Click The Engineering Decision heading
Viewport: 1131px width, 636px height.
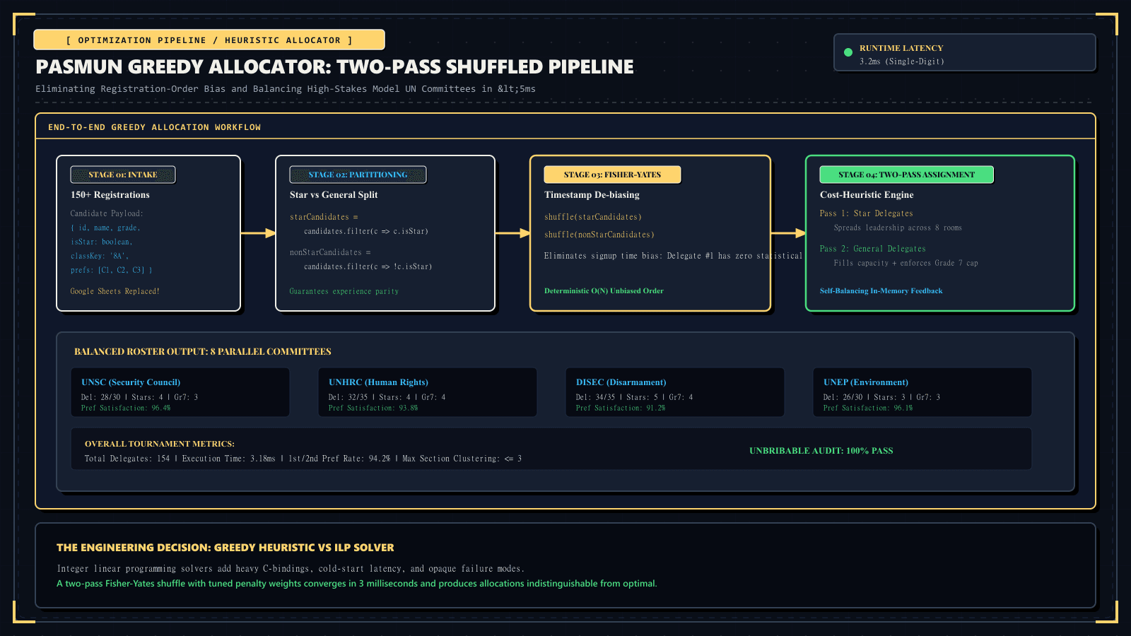click(x=225, y=548)
